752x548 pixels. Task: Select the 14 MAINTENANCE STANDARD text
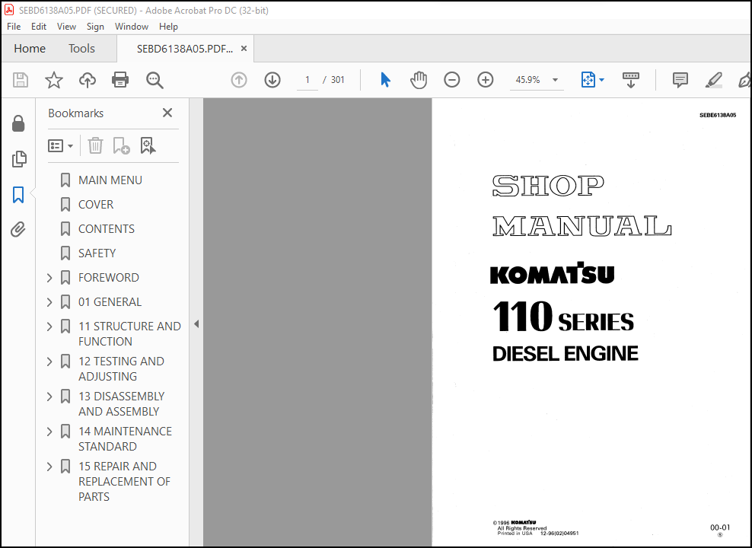coord(125,439)
